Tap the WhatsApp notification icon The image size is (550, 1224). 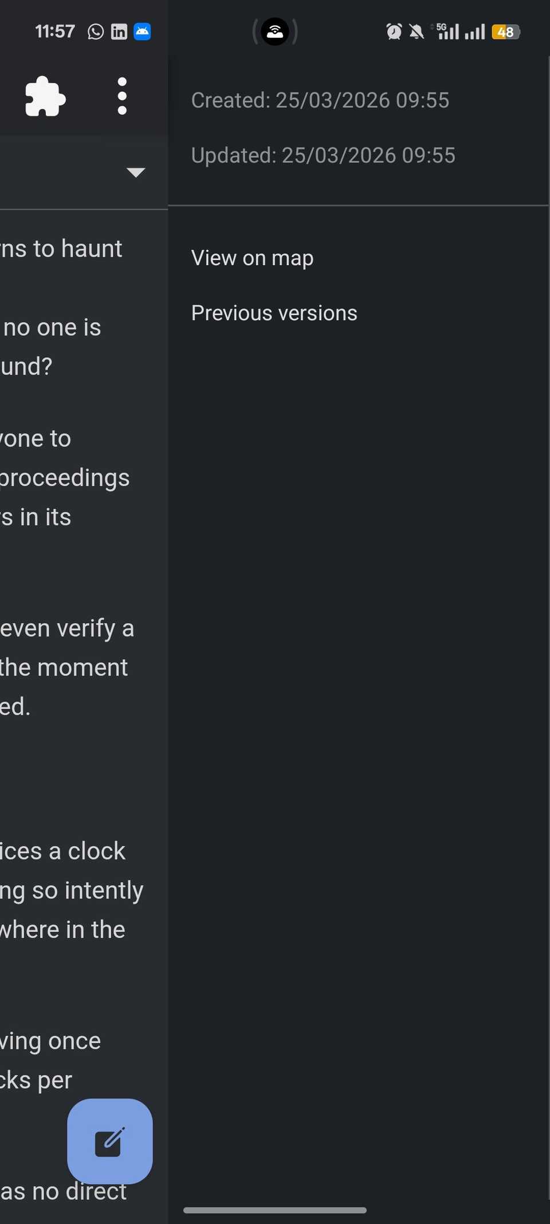[95, 32]
